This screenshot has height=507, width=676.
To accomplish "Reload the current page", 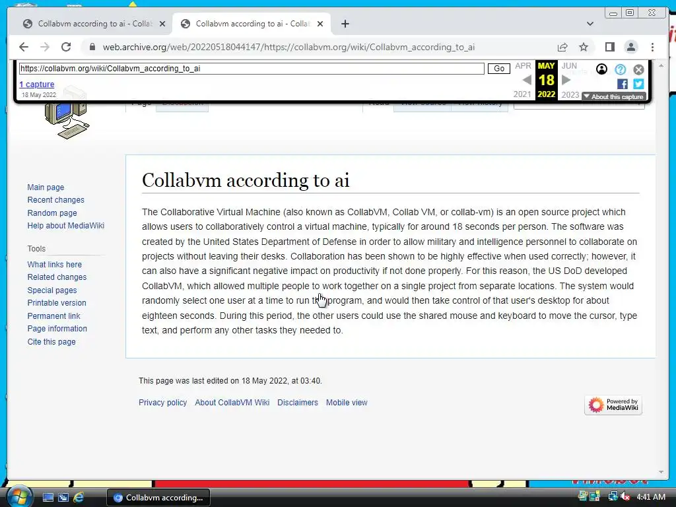I will pyautogui.click(x=66, y=47).
